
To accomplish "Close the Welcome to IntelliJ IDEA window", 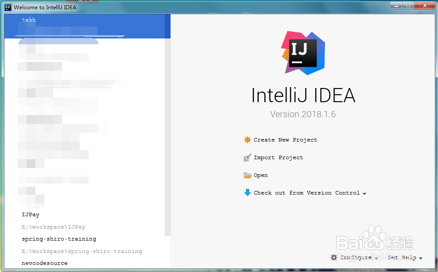I will (425, 6).
